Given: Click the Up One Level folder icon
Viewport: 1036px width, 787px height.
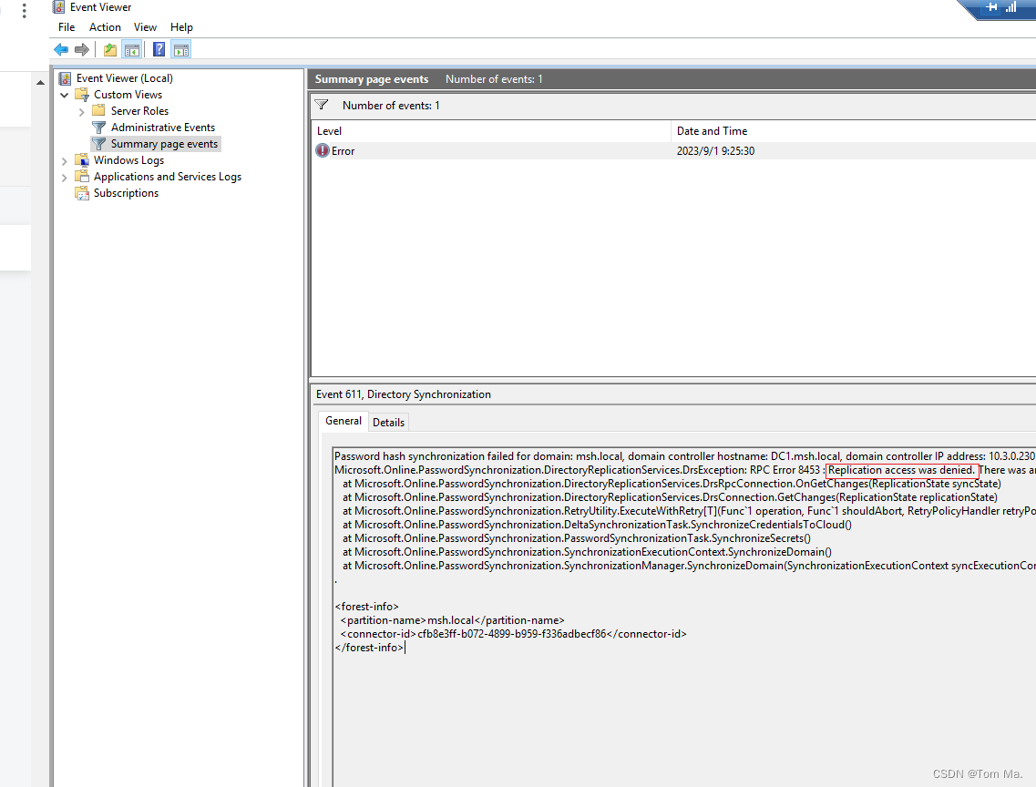Looking at the screenshot, I should click(x=110, y=49).
